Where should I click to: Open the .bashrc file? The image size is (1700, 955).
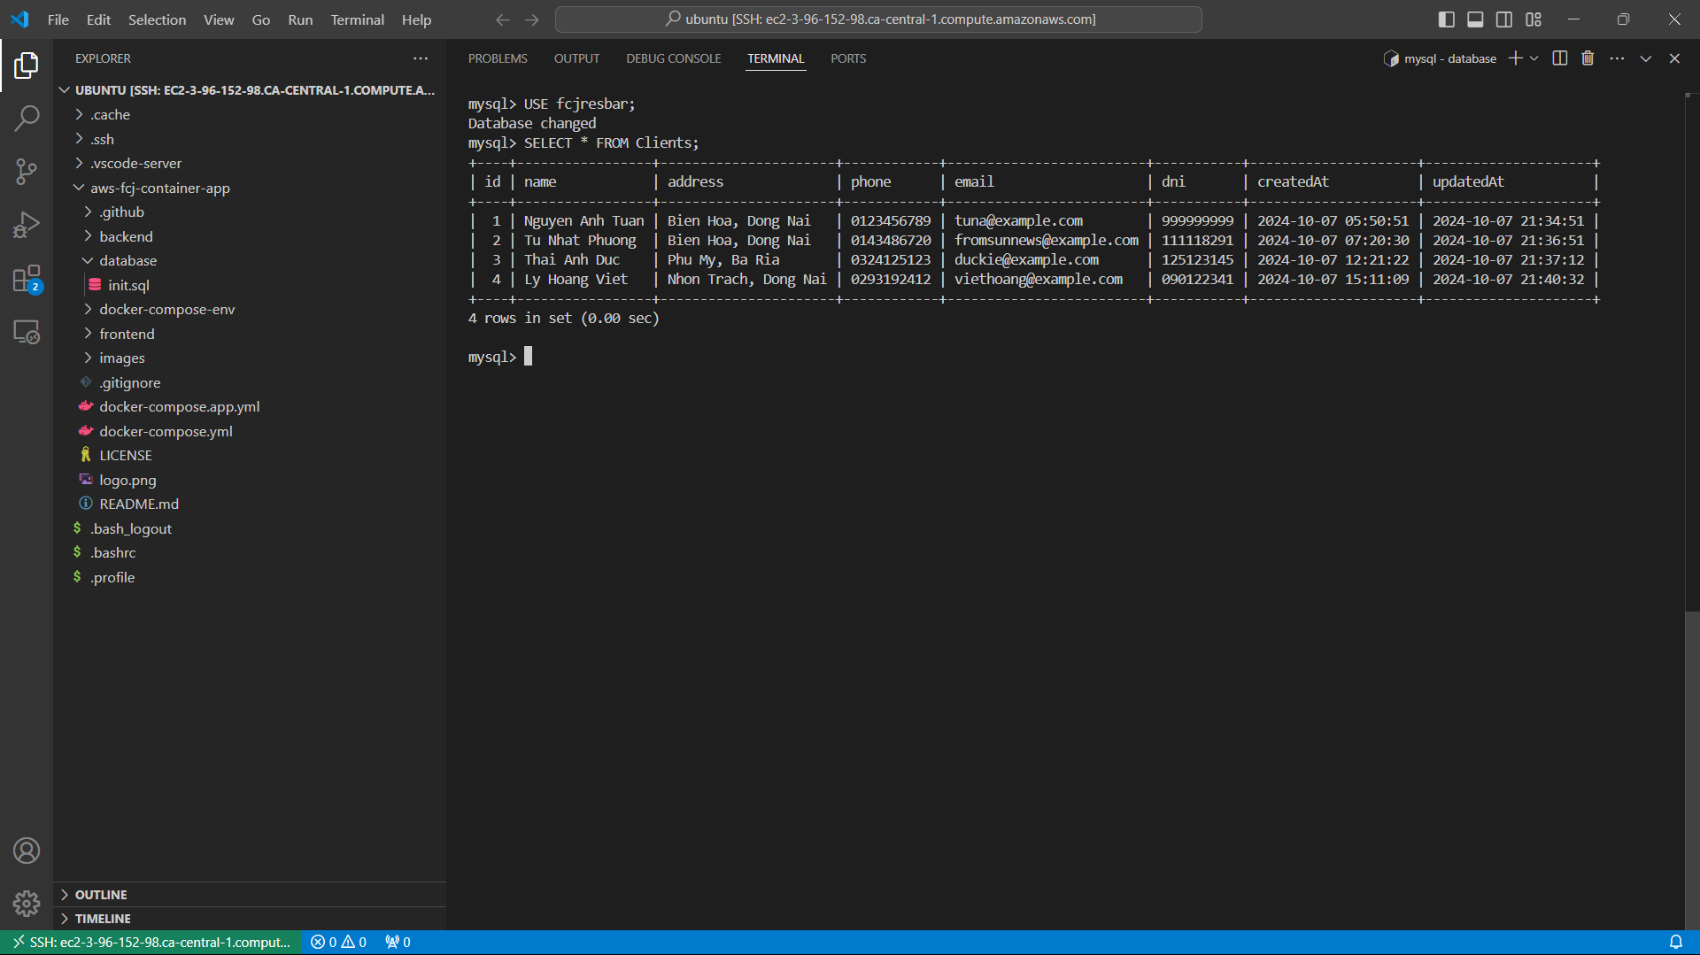point(250,553)
